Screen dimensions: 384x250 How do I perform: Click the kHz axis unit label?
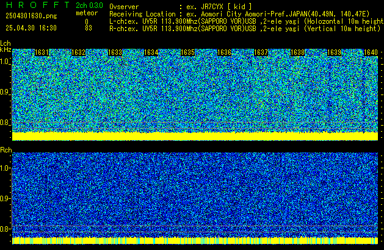(5, 49)
